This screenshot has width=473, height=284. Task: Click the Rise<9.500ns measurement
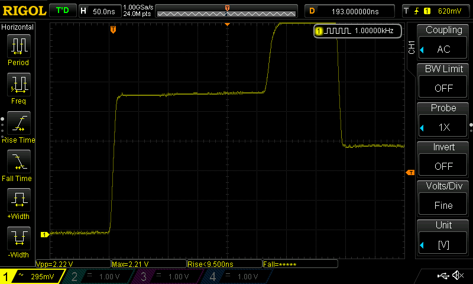point(225,264)
